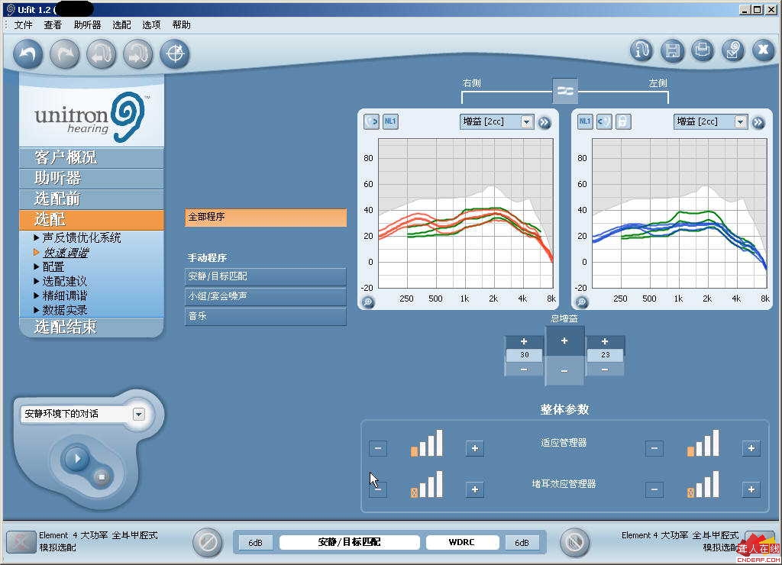Expand left graph with double-arrow icon

click(758, 122)
